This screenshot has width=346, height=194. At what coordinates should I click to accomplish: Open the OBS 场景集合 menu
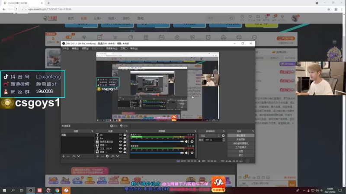tap(112, 48)
